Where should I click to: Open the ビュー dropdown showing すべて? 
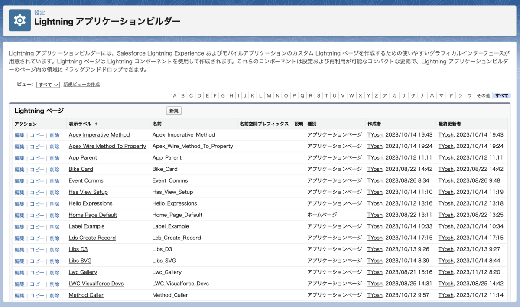[48, 85]
